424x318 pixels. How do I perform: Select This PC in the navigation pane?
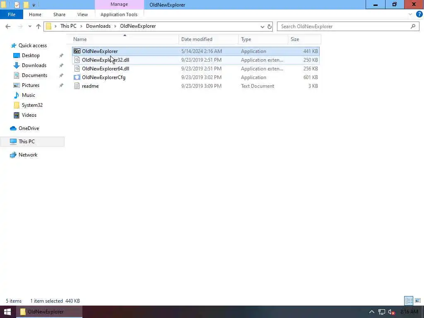[32, 142]
